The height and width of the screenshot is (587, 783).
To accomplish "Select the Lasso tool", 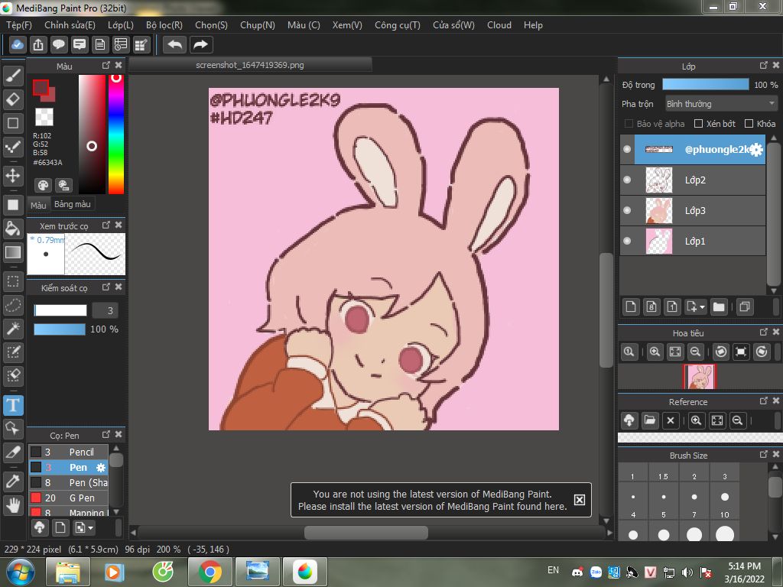I will (x=13, y=305).
